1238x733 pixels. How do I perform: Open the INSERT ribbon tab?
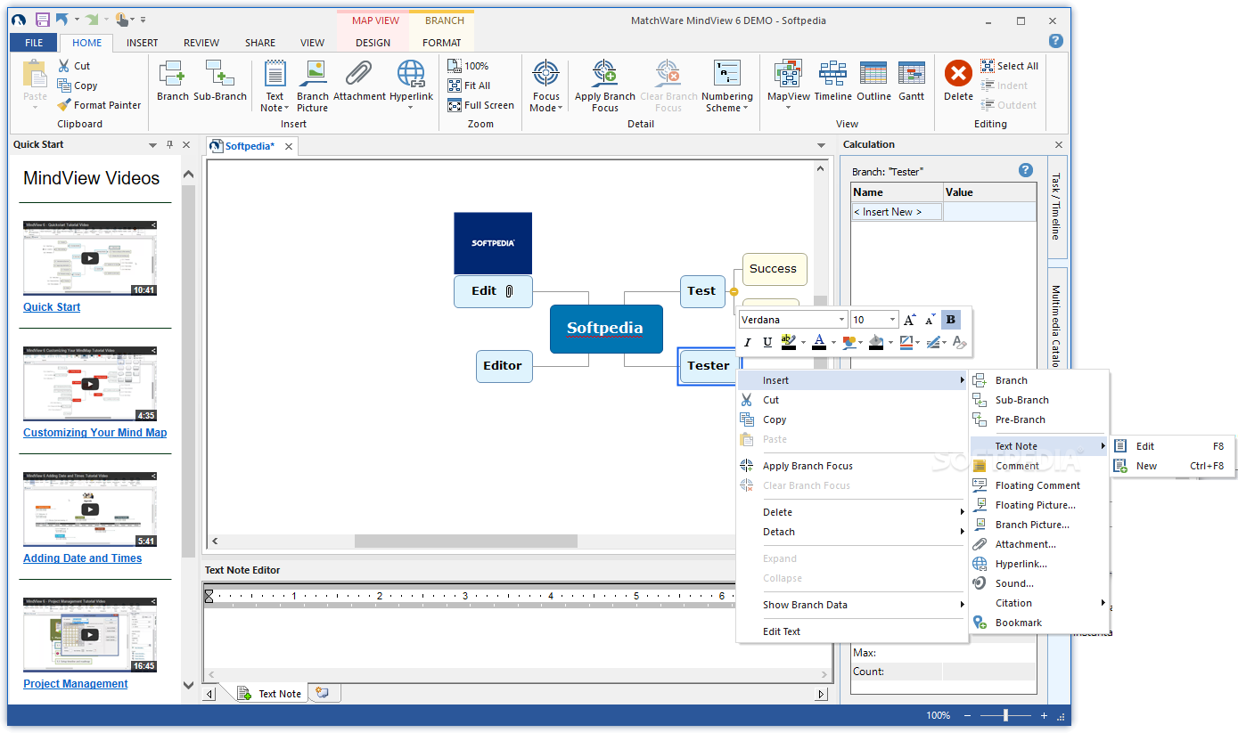point(143,43)
